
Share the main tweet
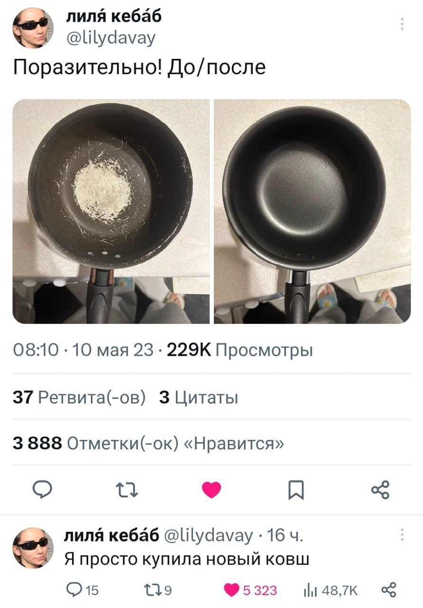[x=380, y=490]
